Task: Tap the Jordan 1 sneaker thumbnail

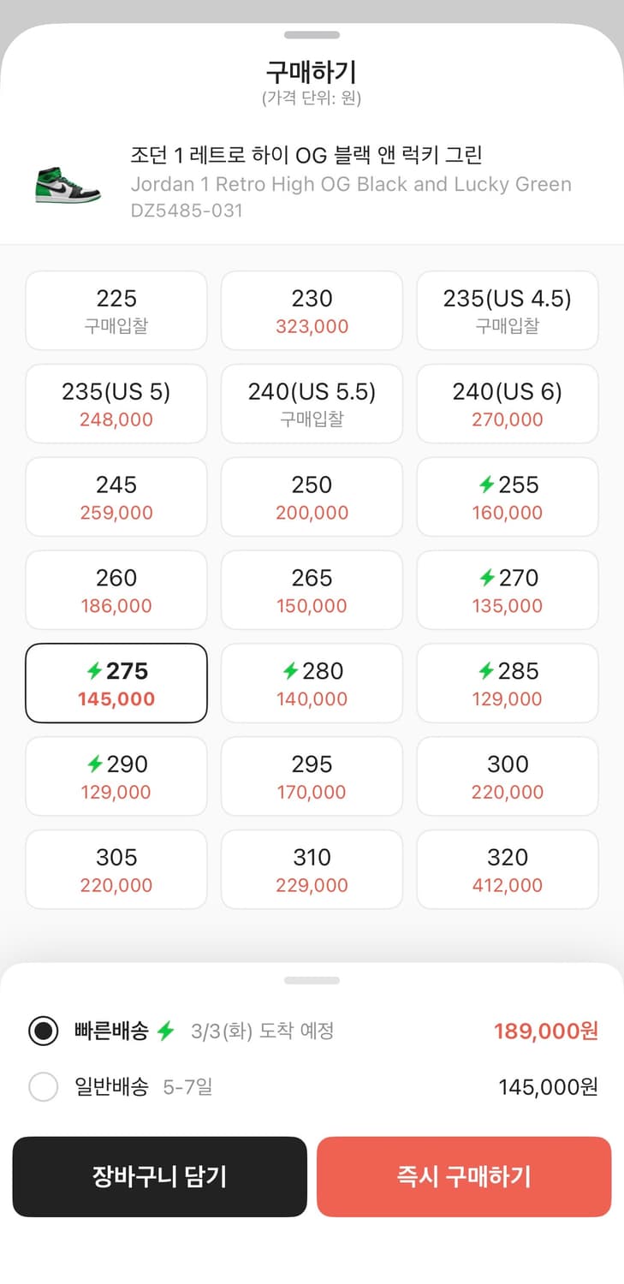Action: tap(68, 183)
